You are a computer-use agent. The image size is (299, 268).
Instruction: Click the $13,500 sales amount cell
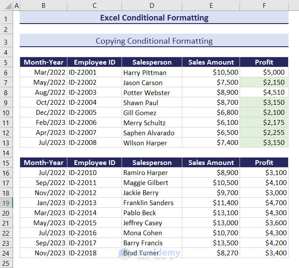click(211, 243)
